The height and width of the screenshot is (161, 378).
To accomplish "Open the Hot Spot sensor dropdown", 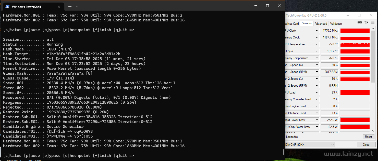I will tap(317, 51).
